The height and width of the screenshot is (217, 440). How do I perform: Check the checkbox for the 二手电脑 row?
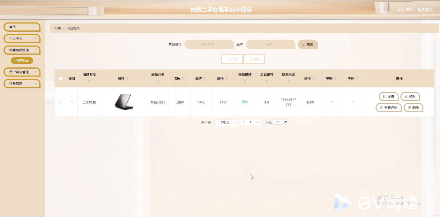click(60, 102)
